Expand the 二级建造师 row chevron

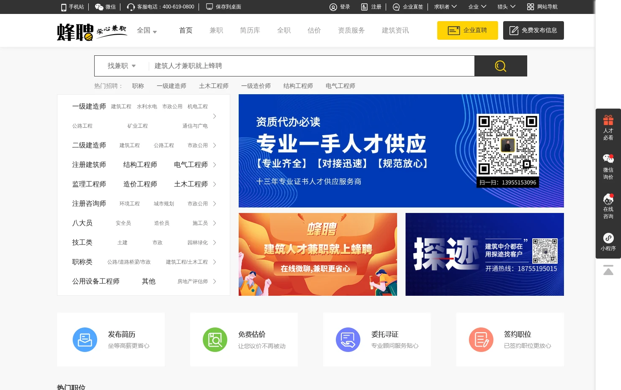[215, 145]
